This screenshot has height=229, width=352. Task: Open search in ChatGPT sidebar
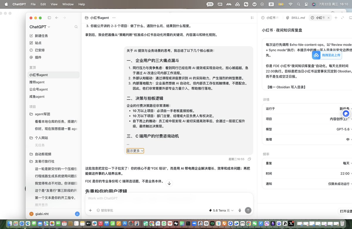click(76, 27)
